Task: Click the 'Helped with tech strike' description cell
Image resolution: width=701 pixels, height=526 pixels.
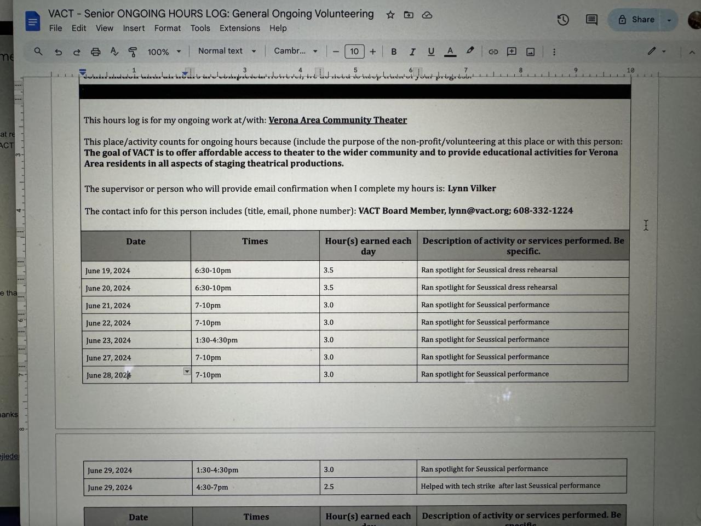Action: [x=521, y=486]
